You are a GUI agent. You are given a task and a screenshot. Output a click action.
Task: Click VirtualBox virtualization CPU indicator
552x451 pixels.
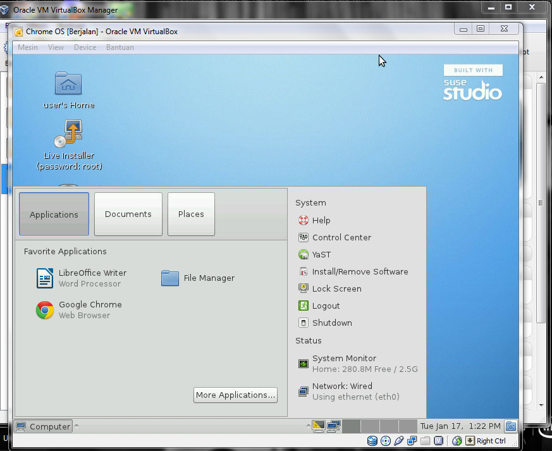(x=439, y=441)
